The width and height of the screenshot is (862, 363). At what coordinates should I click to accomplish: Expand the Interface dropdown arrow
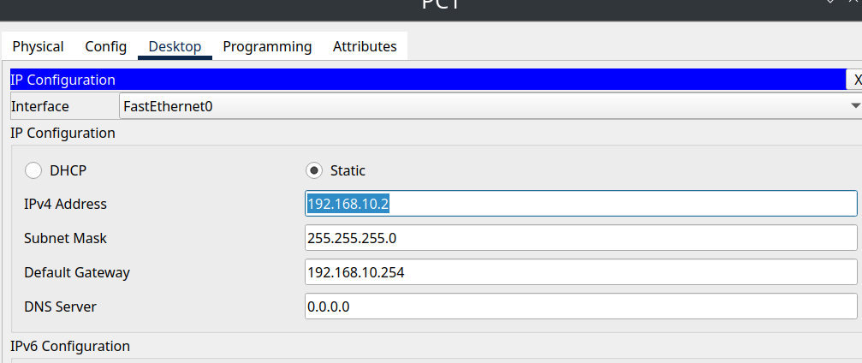(x=854, y=106)
